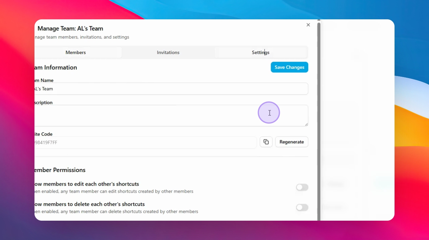Close the Manage Team dialog
This screenshot has height=240, width=429.
click(308, 25)
